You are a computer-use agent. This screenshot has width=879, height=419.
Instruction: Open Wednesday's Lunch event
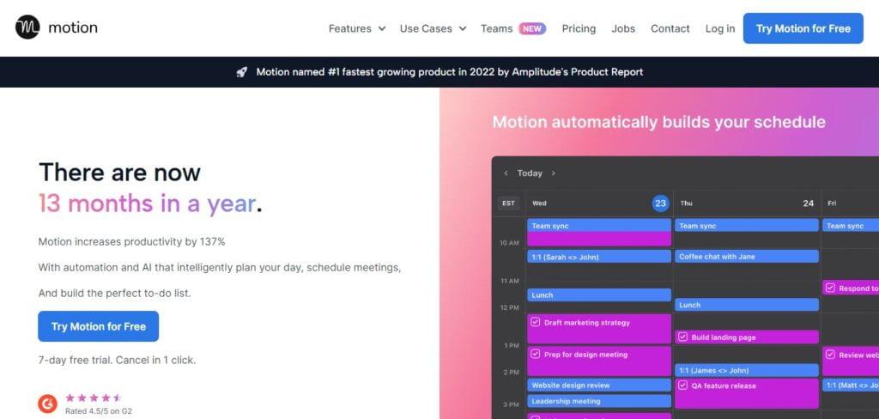pyautogui.click(x=598, y=295)
